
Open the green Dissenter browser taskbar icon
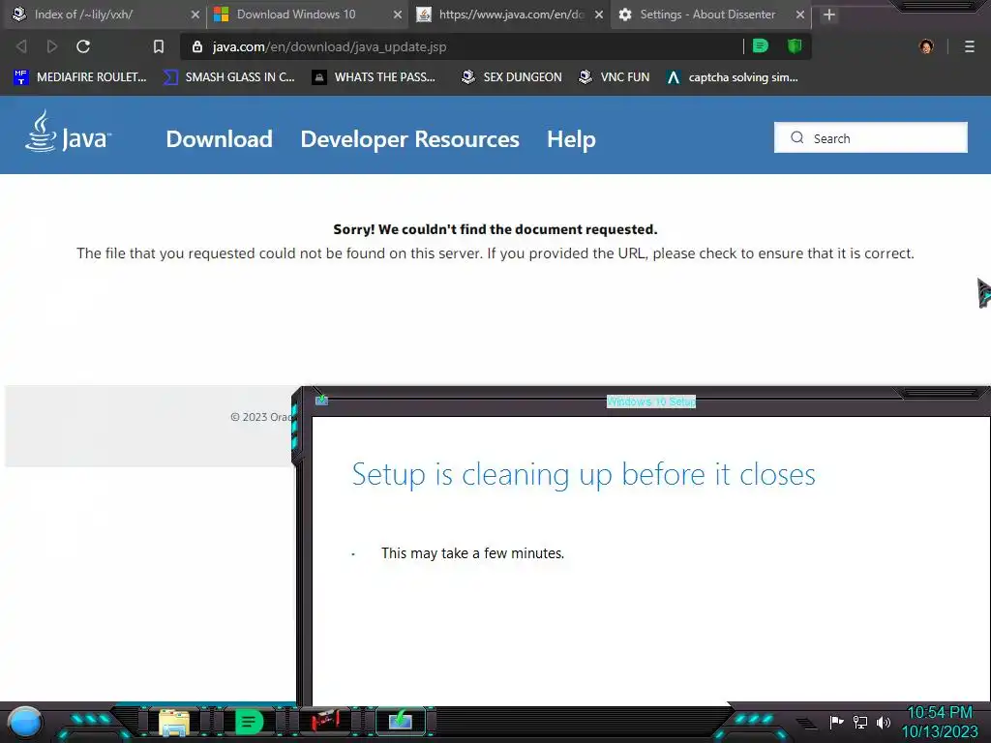(x=249, y=722)
